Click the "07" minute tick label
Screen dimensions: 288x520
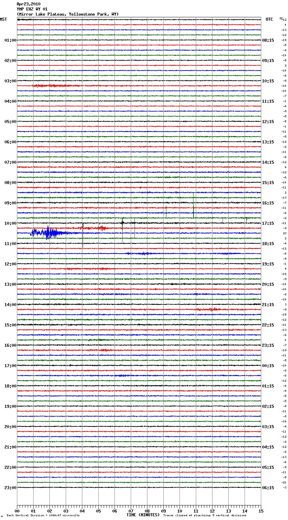tap(131, 511)
